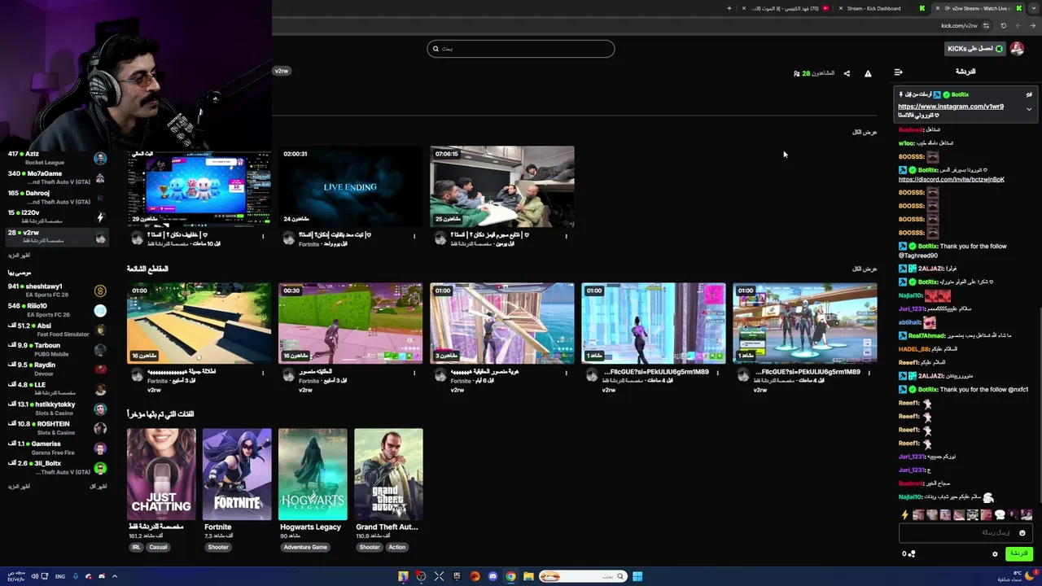This screenshot has width=1042, height=586.
Task: Click the volume icon in system tray
Action: pyautogui.click(x=35, y=576)
